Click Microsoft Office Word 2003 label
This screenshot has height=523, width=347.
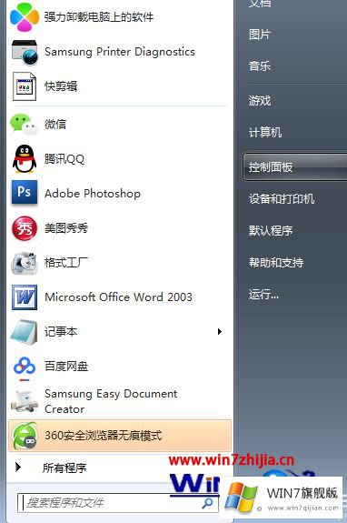[119, 297]
